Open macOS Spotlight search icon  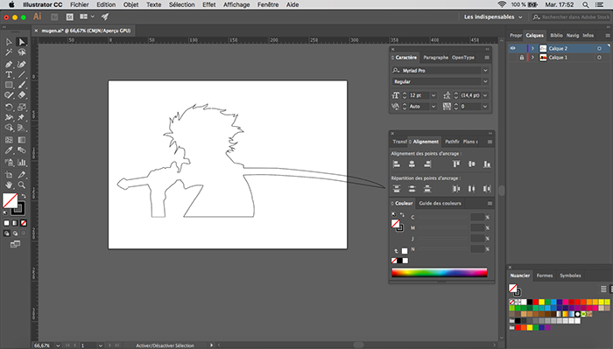pyautogui.click(x=585, y=4)
